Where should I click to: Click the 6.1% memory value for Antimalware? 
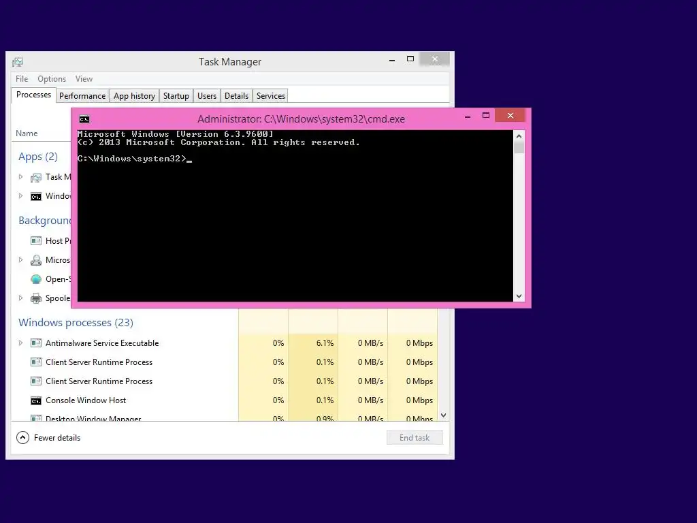(x=325, y=343)
